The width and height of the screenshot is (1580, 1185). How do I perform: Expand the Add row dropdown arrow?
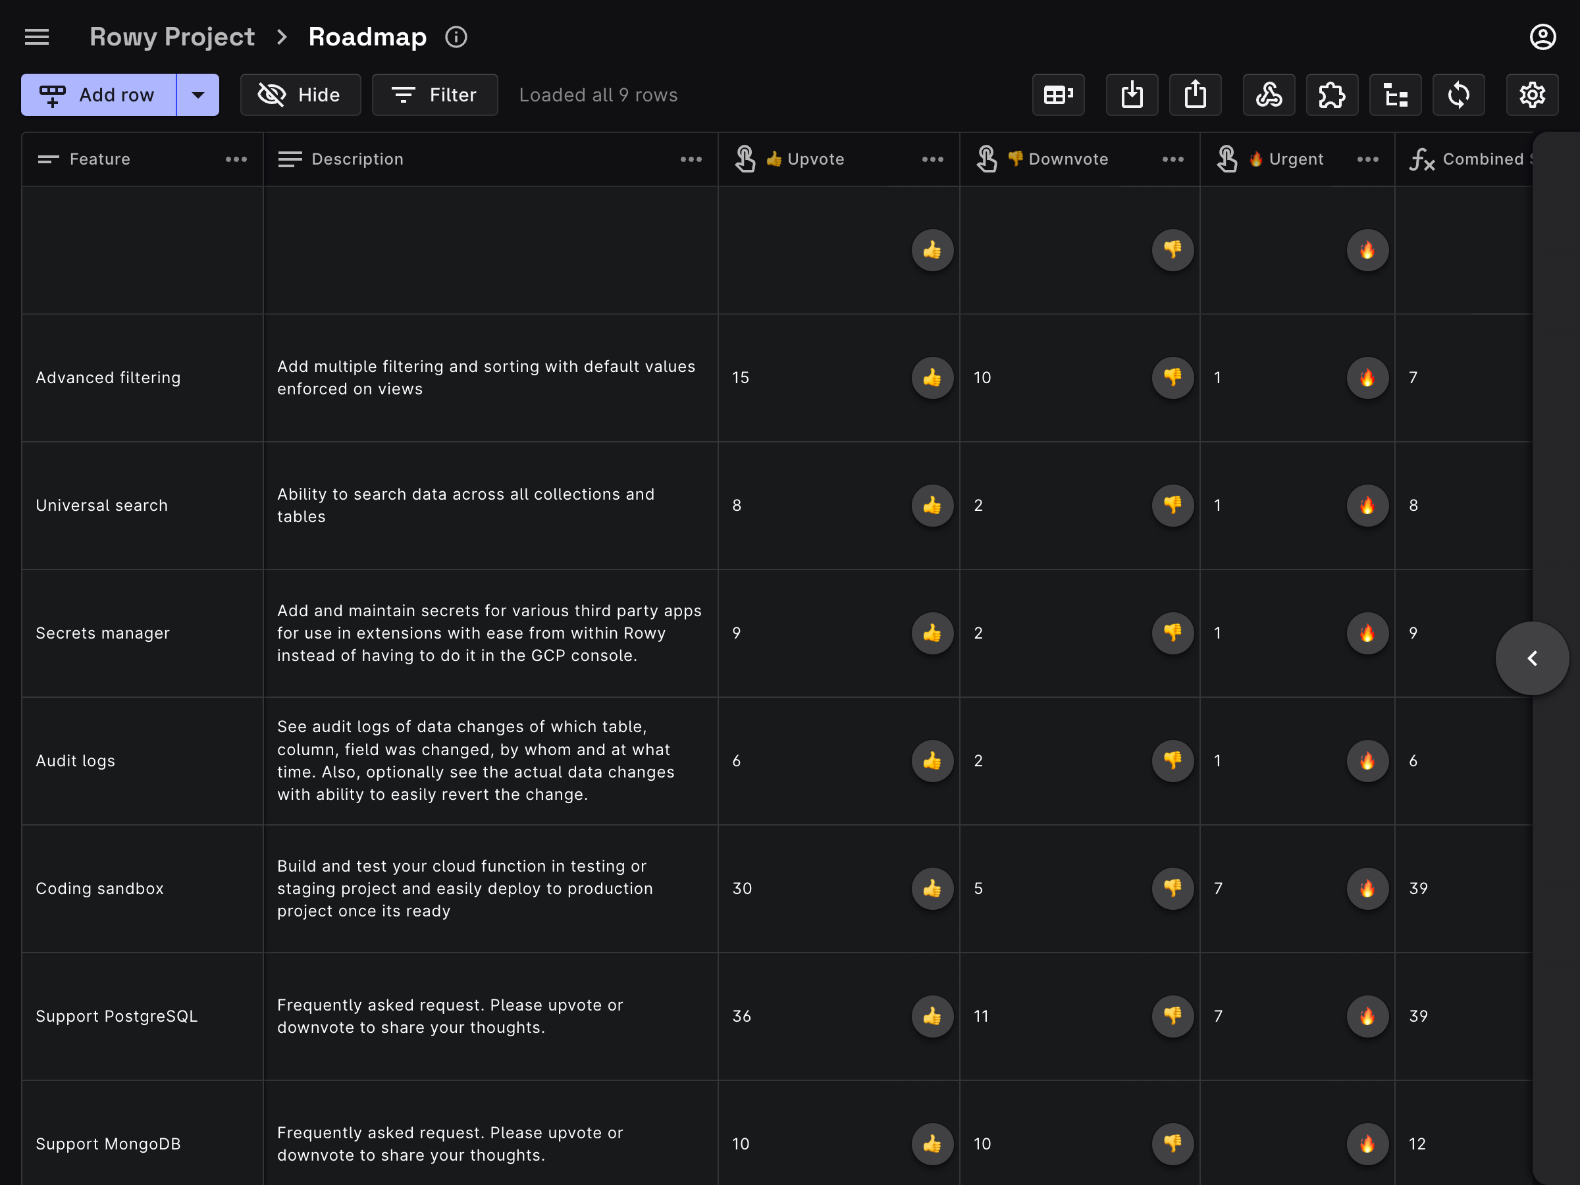198,94
